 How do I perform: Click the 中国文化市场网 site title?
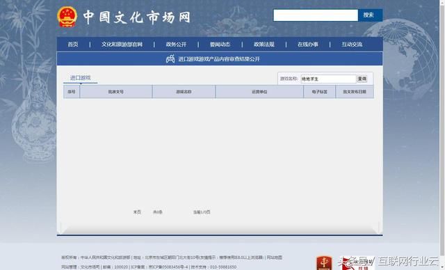click(x=137, y=17)
